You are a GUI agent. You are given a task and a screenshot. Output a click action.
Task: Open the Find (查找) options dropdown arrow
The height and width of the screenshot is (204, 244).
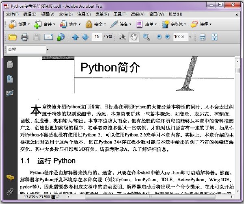point(48,50)
